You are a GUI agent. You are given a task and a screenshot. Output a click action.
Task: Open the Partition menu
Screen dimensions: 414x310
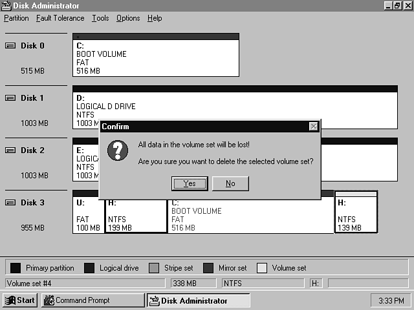coord(16,18)
